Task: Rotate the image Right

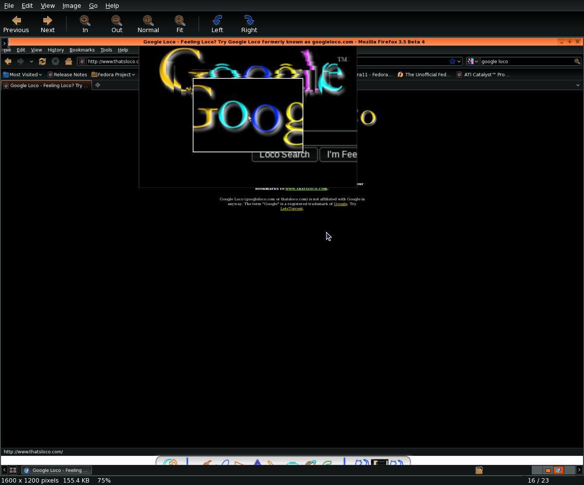Action: [249, 24]
